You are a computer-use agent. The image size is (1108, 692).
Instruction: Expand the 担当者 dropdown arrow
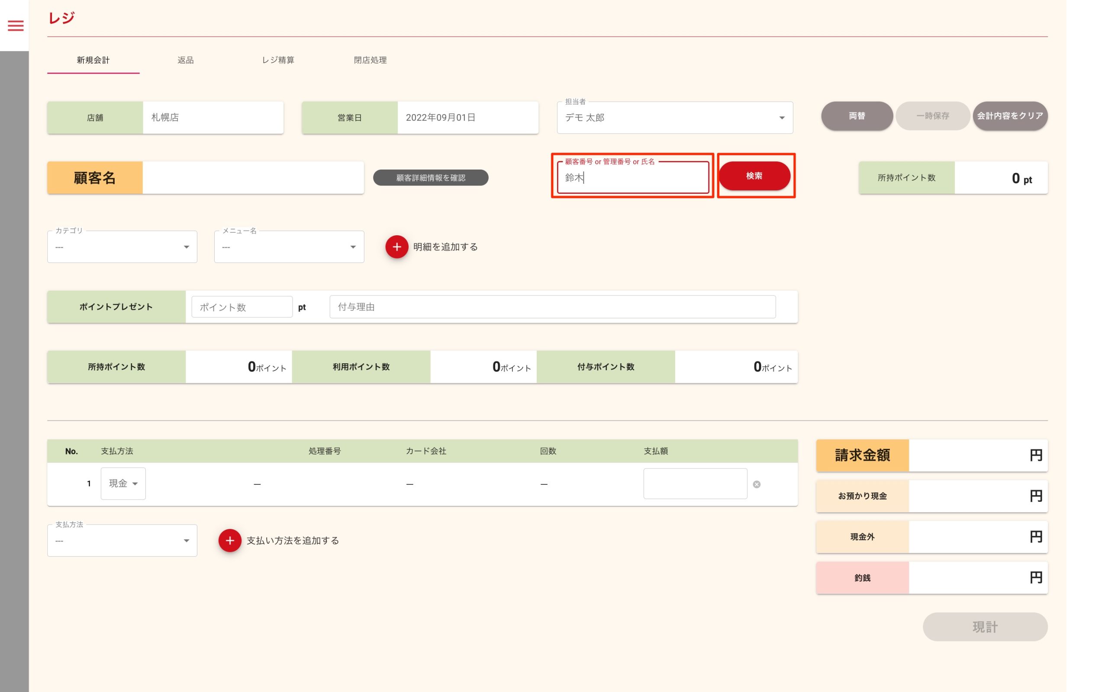click(782, 118)
